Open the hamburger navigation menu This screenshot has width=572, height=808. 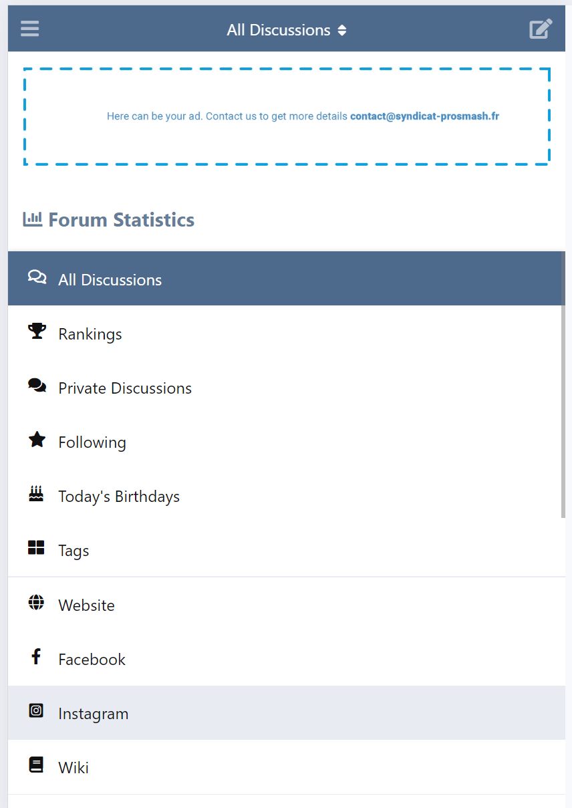(29, 29)
